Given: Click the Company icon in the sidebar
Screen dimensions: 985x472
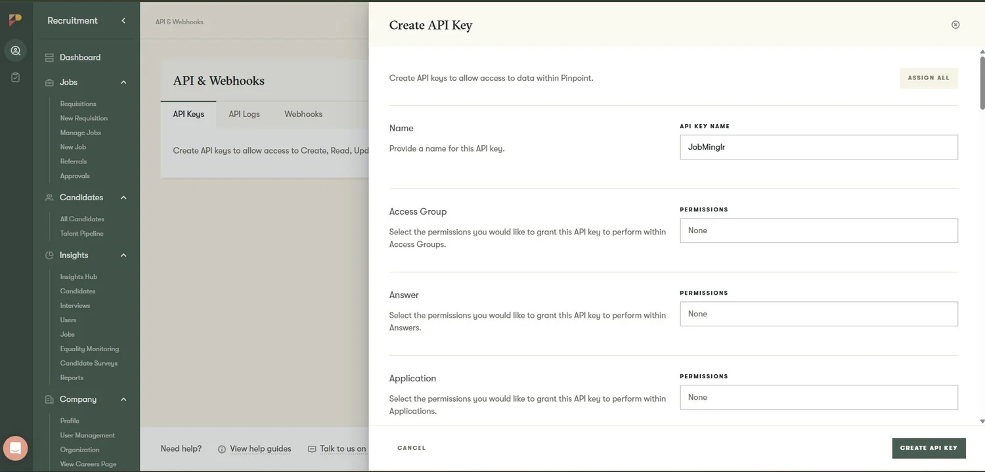Looking at the screenshot, I should coord(49,399).
